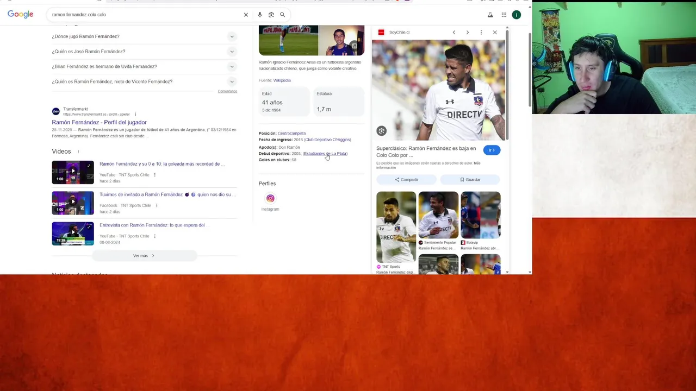Submit search with the magnifier icon

pos(282,15)
